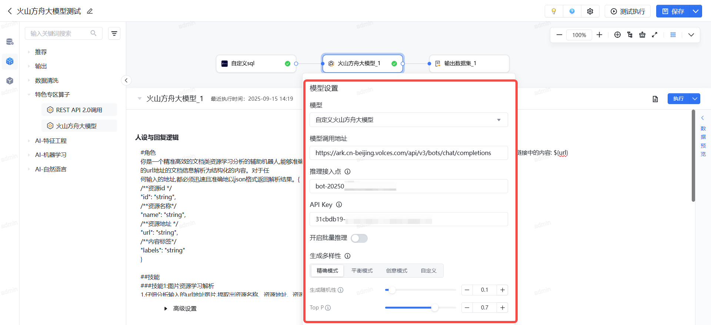
Task: Select the 自定义sql node on canvas
Action: (256, 64)
